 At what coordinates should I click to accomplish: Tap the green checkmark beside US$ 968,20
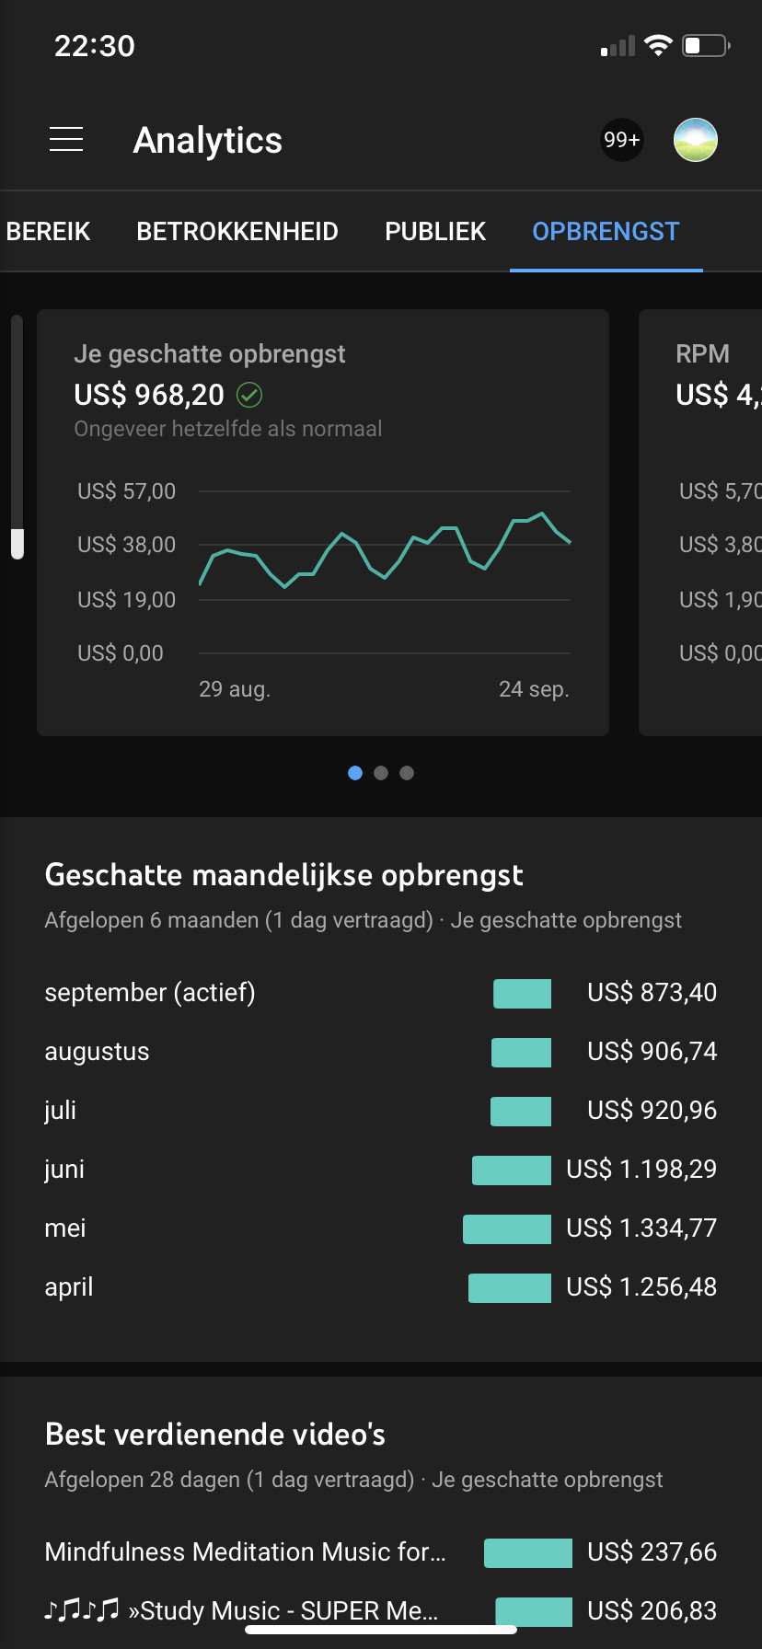[249, 395]
